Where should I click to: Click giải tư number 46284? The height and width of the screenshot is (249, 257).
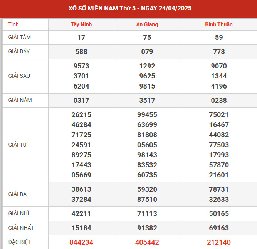point(81,125)
